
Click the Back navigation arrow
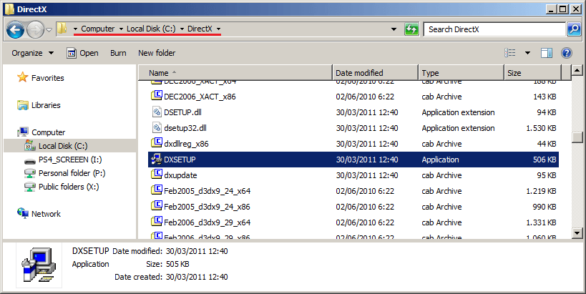click(x=15, y=29)
